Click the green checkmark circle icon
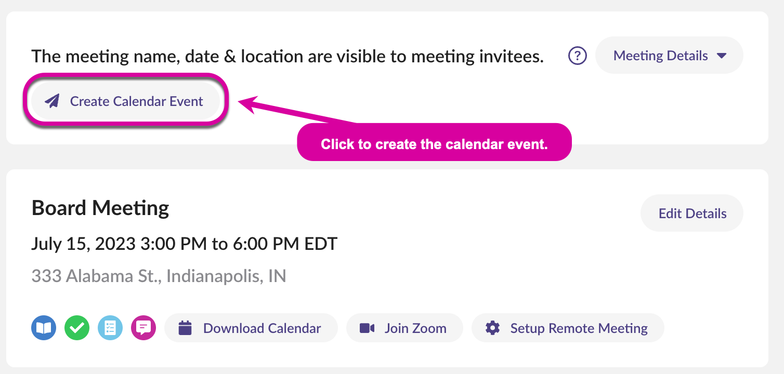The width and height of the screenshot is (784, 374). coord(77,328)
